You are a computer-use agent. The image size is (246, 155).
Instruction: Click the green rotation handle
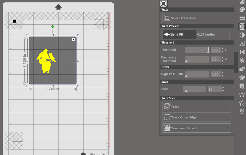coord(53,27)
